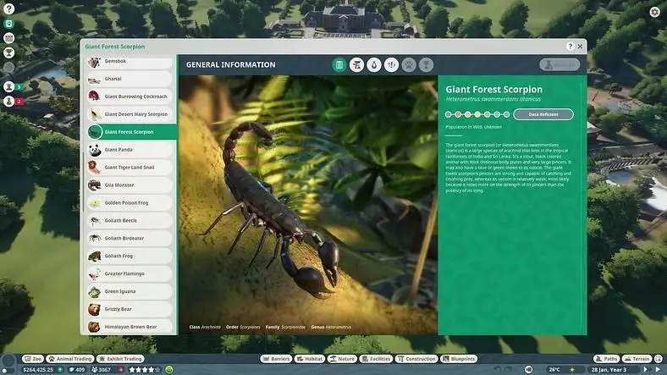Click the Giant Panda thumbnail icon
Viewport: 667px width, 375px height.
[95, 150]
